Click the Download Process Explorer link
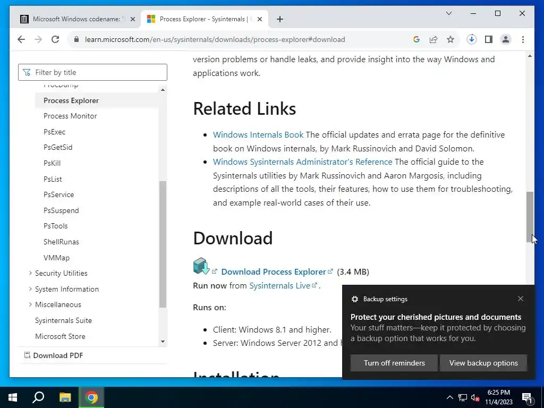 [277, 271]
